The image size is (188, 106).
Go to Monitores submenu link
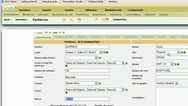pos(28,14)
